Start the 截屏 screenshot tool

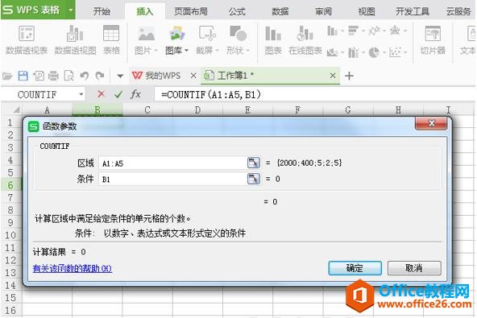(x=207, y=40)
